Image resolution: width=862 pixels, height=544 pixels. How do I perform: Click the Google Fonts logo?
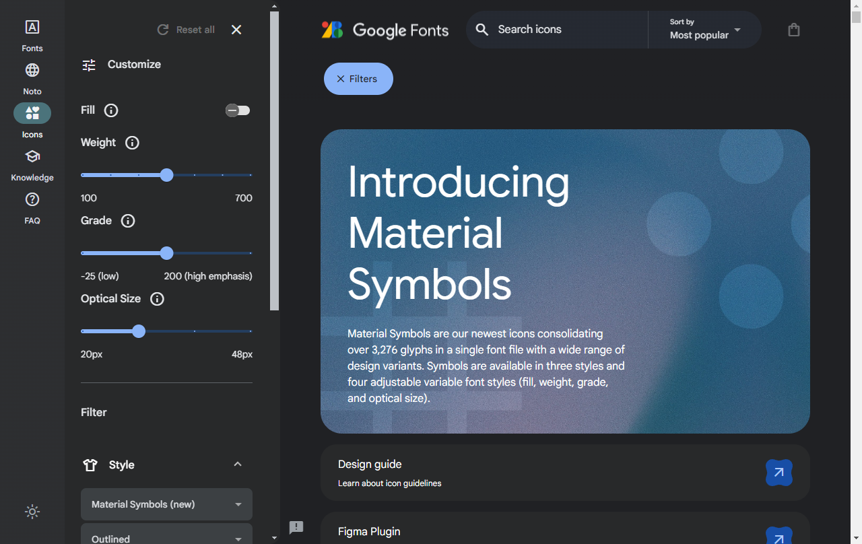click(x=333, y=30)
